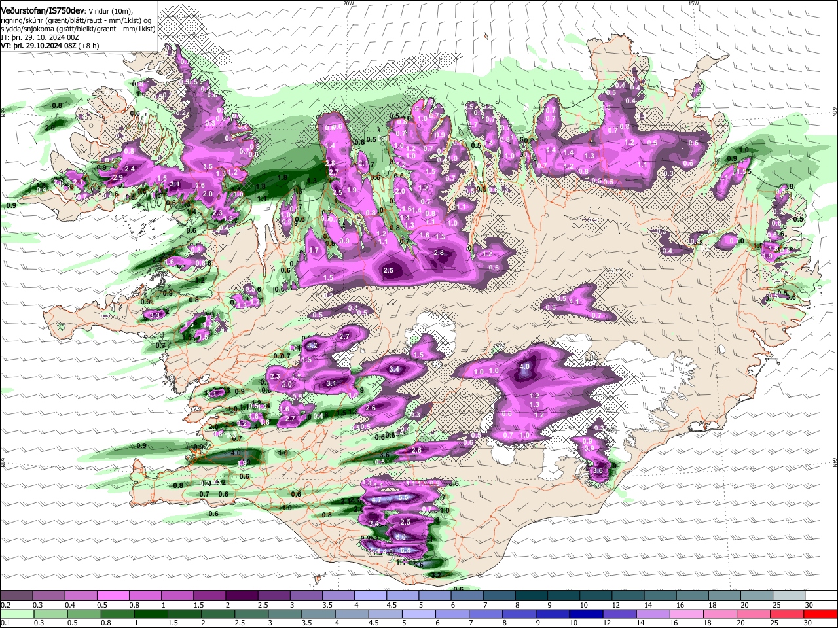Viewport: 838px width, 628px height.
Task: Click the '15W' longitude label at top
Action: pyautogui.click(x=694, y=3)
